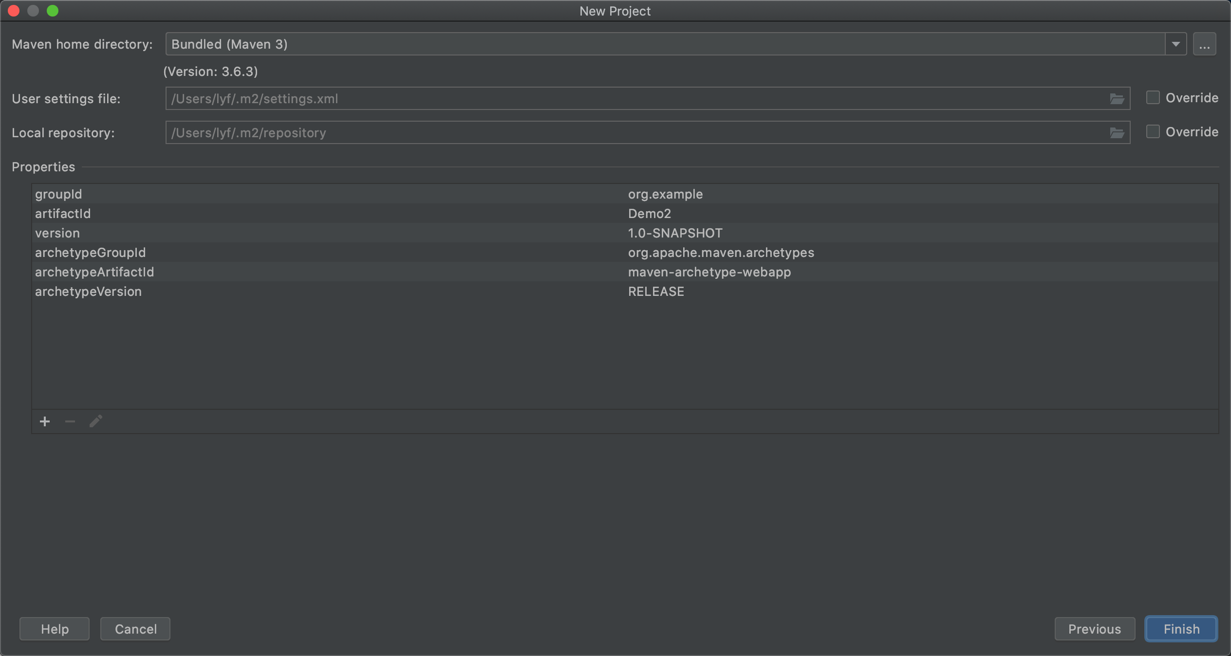Click the ellipsis browse button for Maven home
This screenshot has width=1231, height=656.
pos(1204,44)
